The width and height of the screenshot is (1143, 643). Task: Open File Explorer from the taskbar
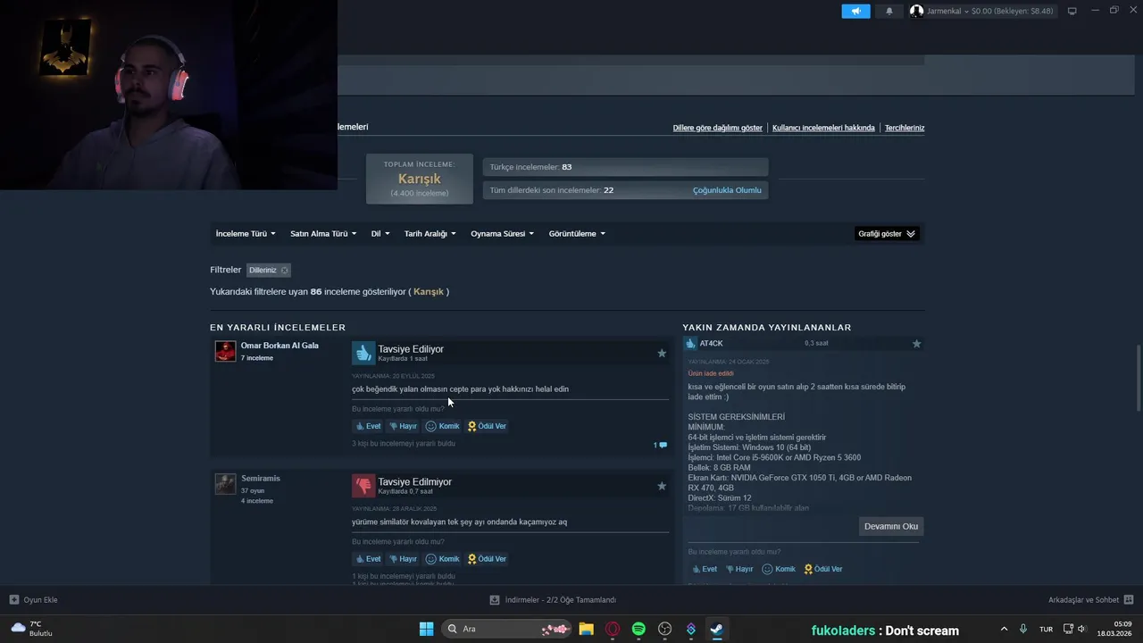tap(586, 629)
